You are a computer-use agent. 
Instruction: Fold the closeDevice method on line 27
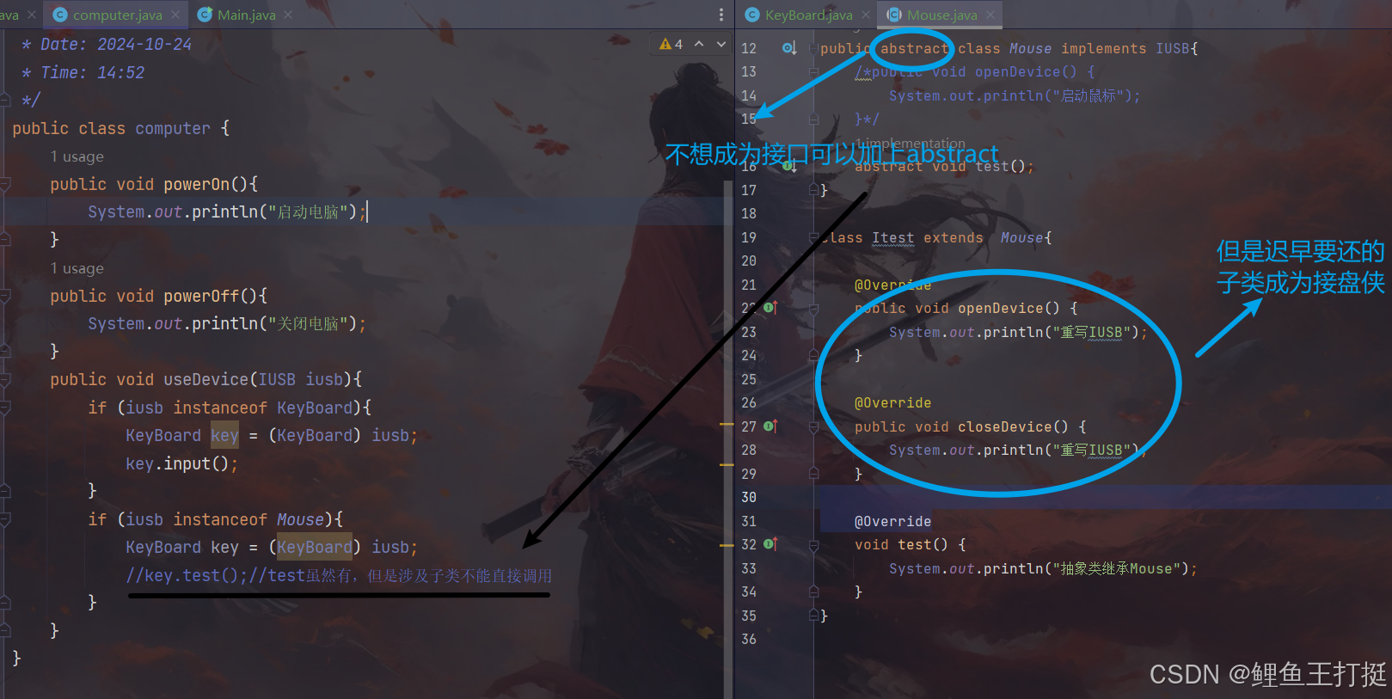[813, 426]
